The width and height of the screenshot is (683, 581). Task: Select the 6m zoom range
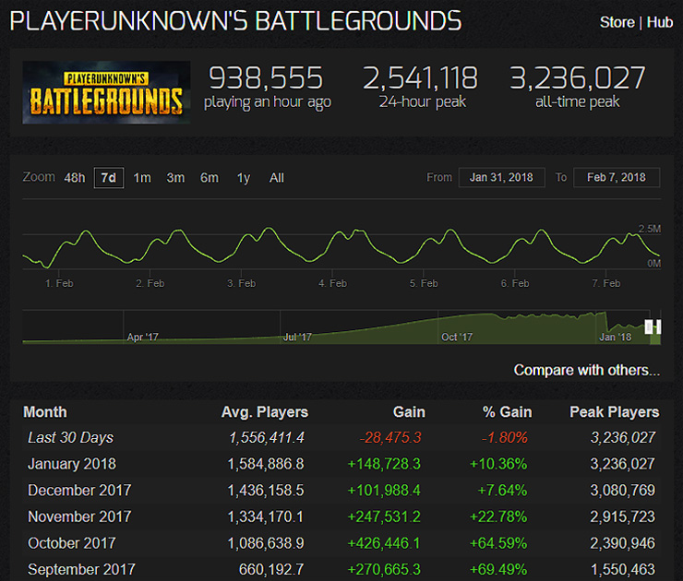tap(210, 178)
